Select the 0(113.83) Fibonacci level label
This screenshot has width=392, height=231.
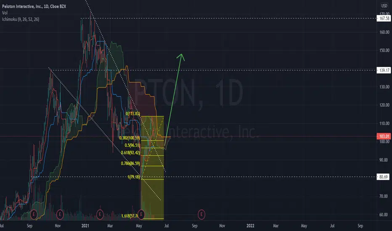coord(133,114)
